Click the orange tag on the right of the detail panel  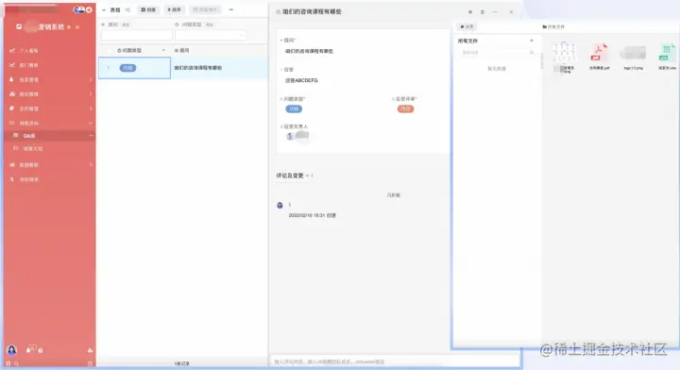click(405, 109)
